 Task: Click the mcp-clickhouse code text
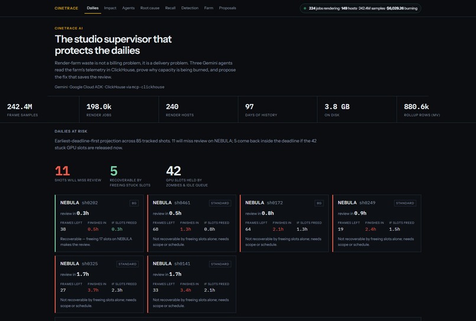click(x=148, y=87)
